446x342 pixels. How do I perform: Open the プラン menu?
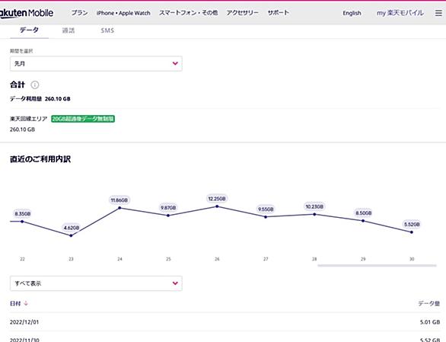pos(79,13)
